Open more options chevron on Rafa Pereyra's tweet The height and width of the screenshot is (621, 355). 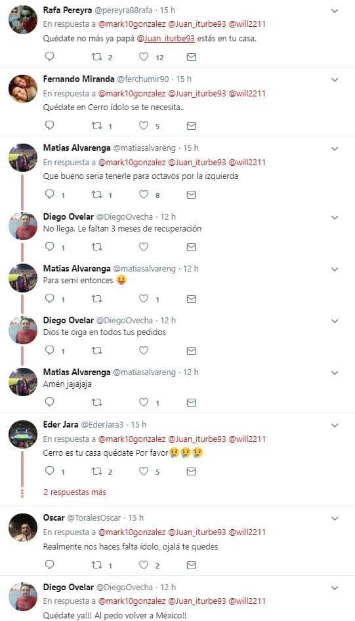(335, 11)
